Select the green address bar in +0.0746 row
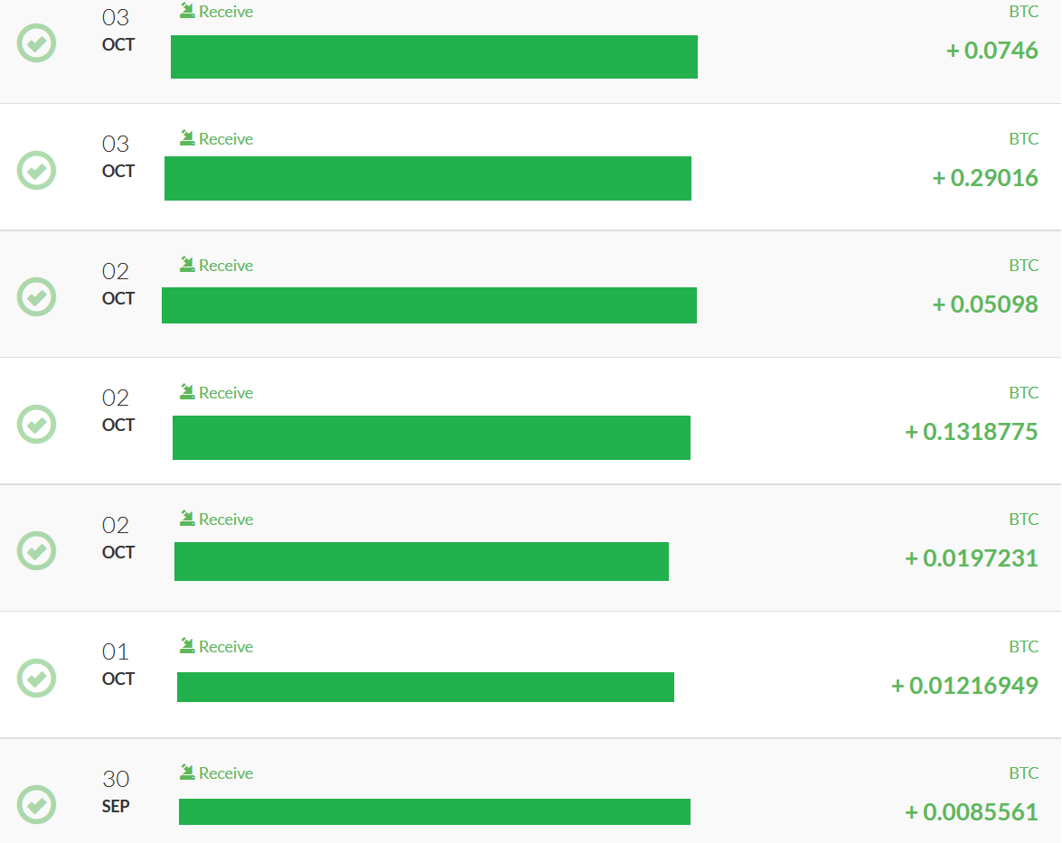This screenshot has width=1062, height=843. point(434,57)
